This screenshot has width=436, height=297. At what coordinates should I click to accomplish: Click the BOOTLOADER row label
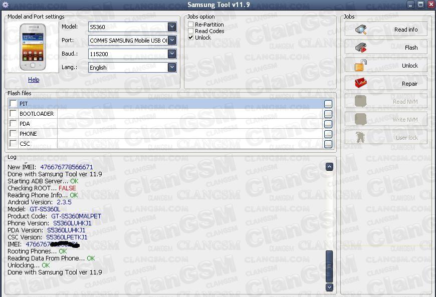pos(37,114)
